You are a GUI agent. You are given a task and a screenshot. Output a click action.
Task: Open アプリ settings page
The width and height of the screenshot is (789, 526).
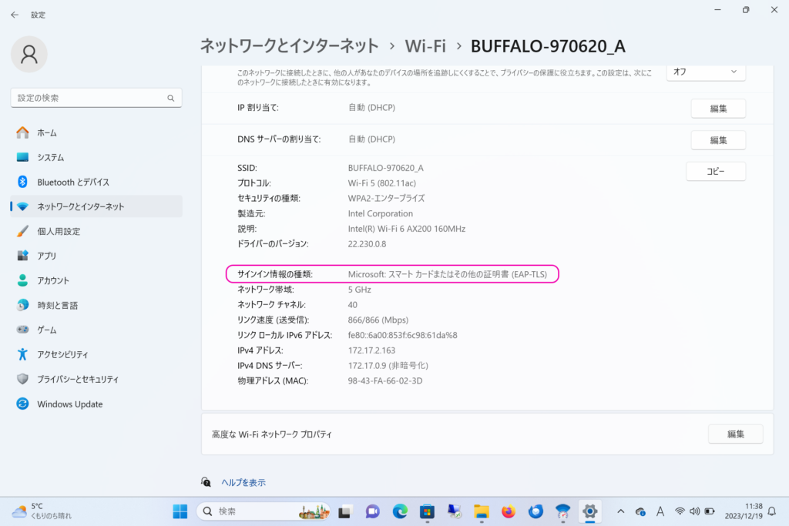tap(96, 256)
